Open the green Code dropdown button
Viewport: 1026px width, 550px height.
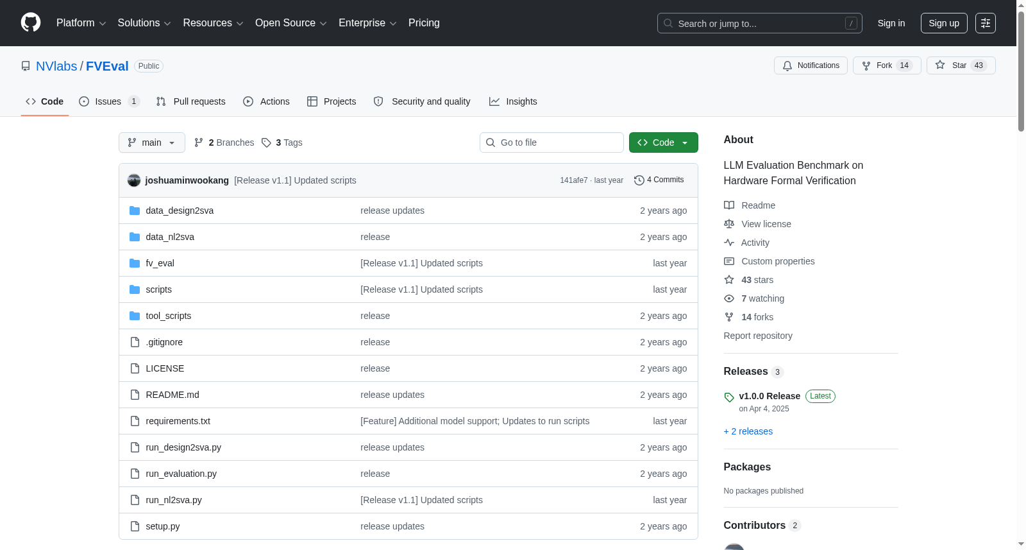(x=663, y=142)
